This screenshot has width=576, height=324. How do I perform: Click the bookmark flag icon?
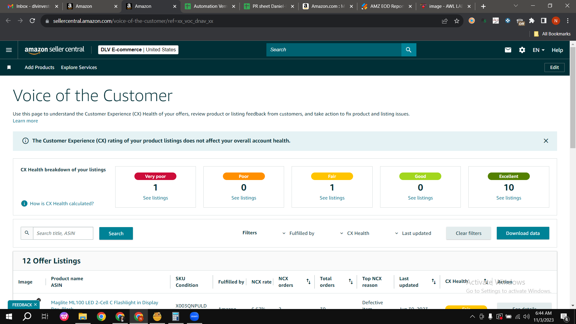point(9,67)
